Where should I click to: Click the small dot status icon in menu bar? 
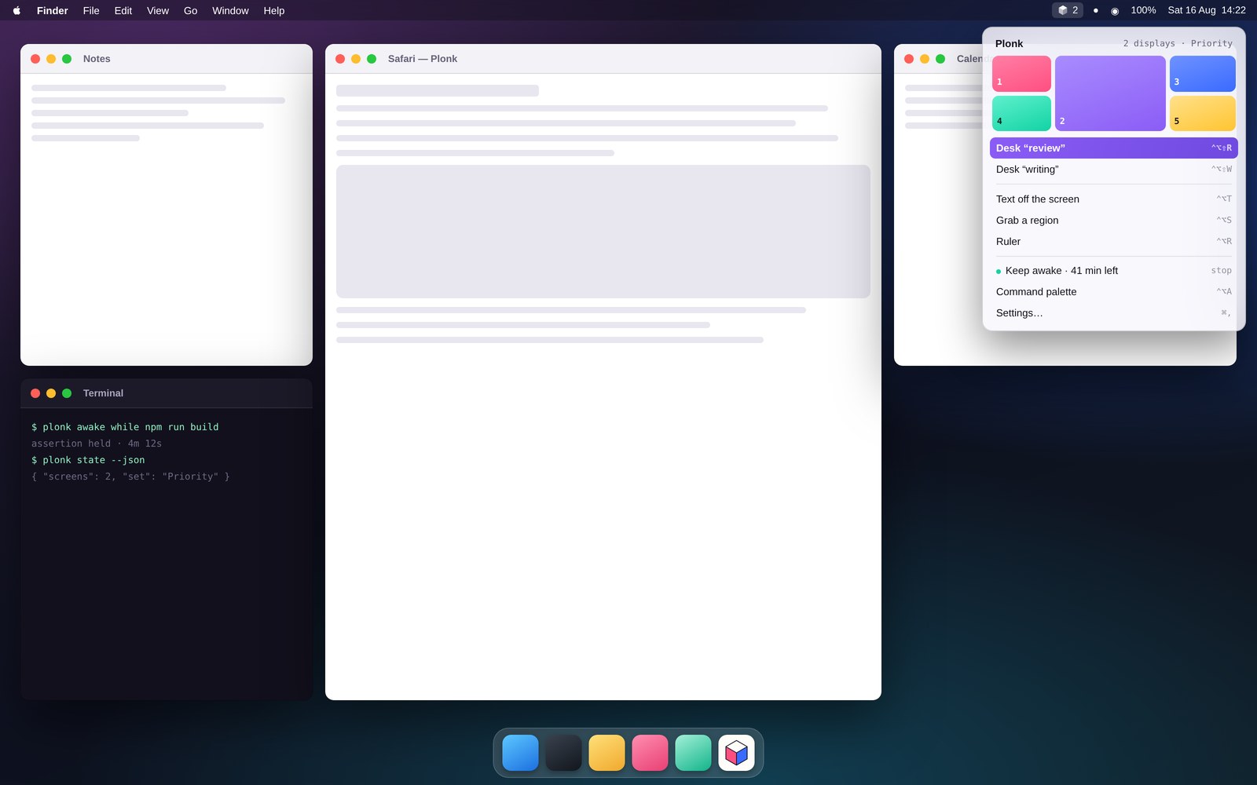(x=1096, y=10)
